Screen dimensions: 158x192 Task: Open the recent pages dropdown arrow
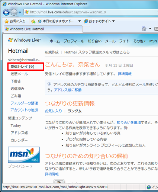tap(20, 12)
